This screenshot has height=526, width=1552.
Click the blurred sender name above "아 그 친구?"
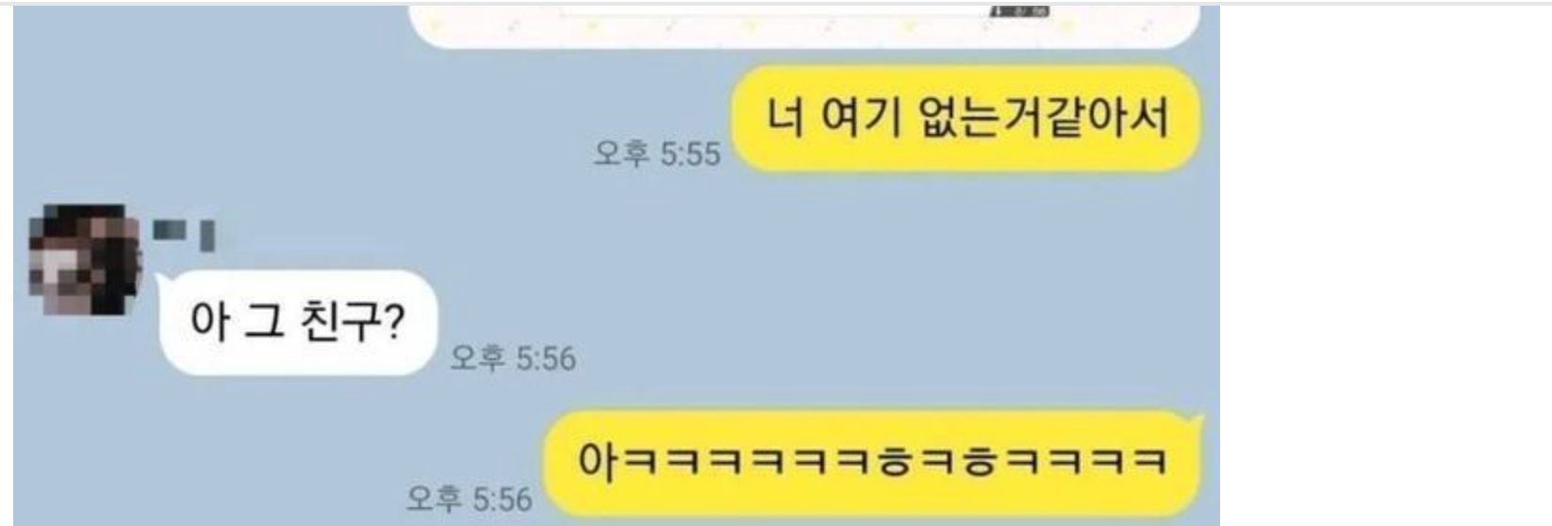(x=184, y=234)
